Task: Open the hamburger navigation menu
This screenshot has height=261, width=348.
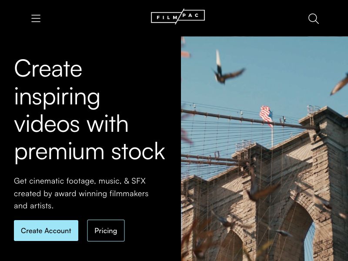Action: tap(36, 18)
